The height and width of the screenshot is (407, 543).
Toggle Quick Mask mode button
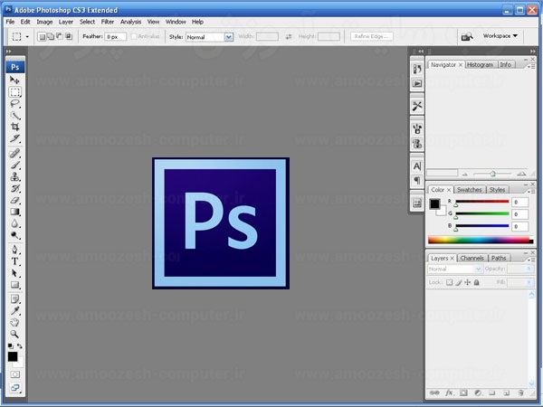pyautogui.click(x=14, y=374)
